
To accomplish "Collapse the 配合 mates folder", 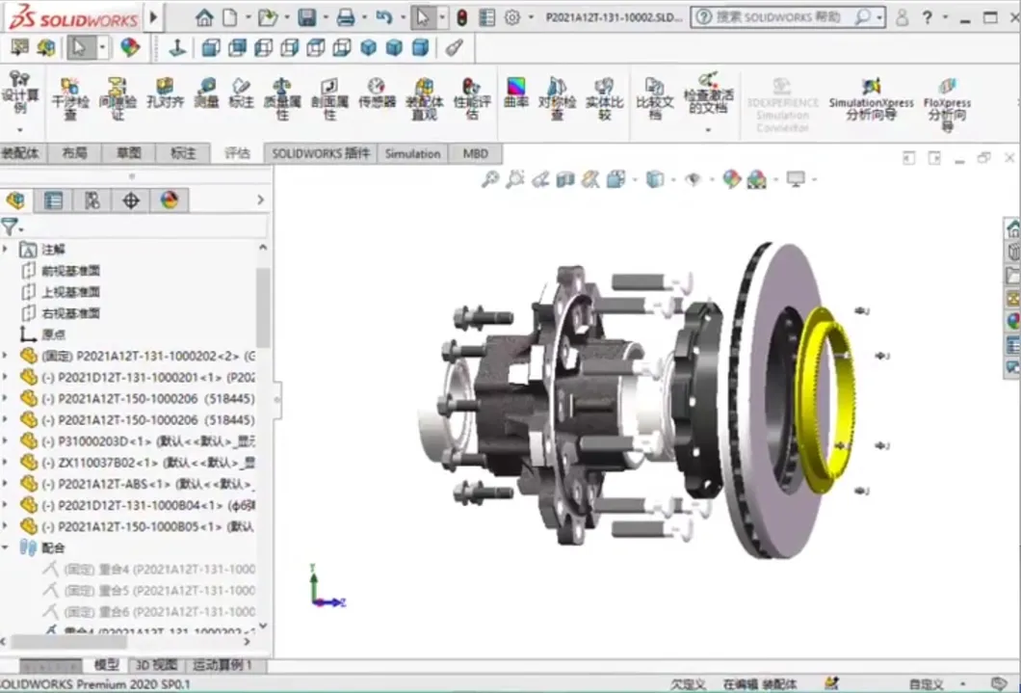I will click(x=5, y=547).
